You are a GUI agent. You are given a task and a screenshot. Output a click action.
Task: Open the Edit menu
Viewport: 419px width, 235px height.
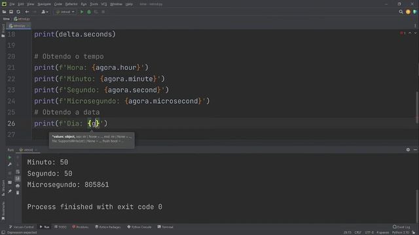click(21, 4)
